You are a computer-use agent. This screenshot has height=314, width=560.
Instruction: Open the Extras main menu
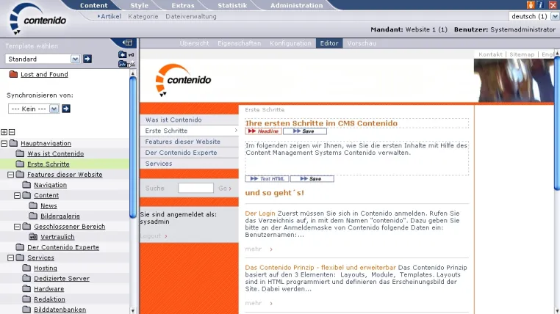point(183,5)
